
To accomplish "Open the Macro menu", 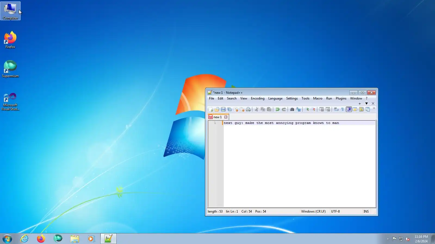I will 318,98.
